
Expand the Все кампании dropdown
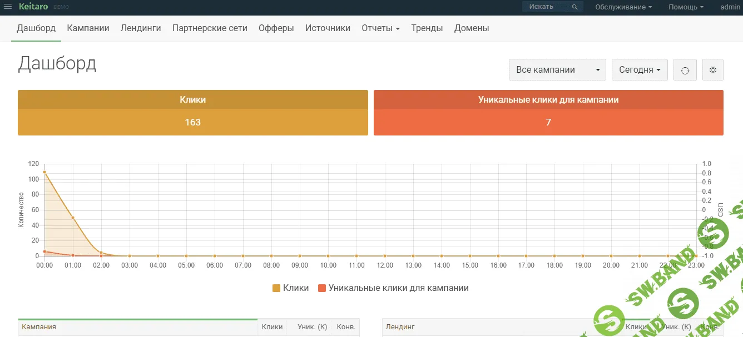coord(557,70)
